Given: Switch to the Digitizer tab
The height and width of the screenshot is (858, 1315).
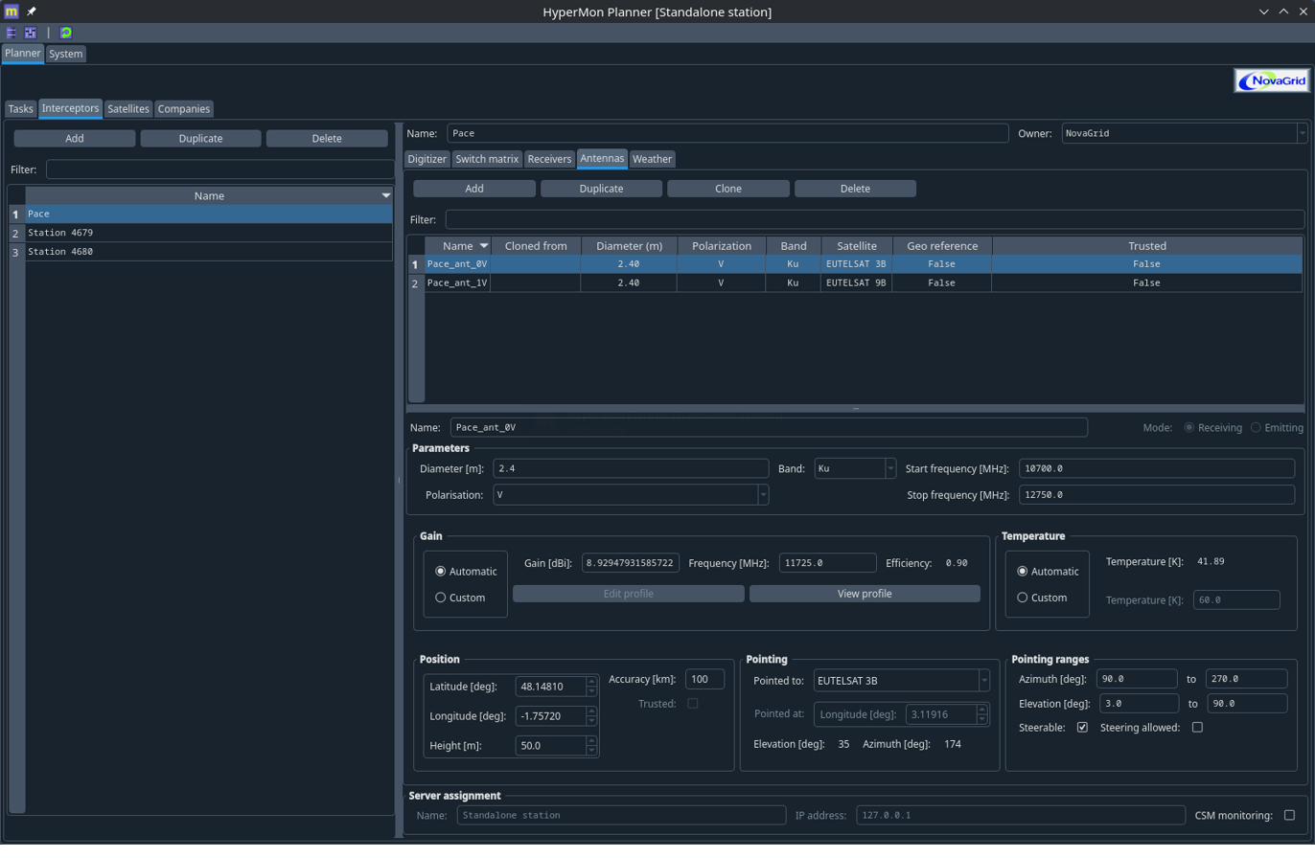Looking at the screenshot, I should click(x=427, y=159).
